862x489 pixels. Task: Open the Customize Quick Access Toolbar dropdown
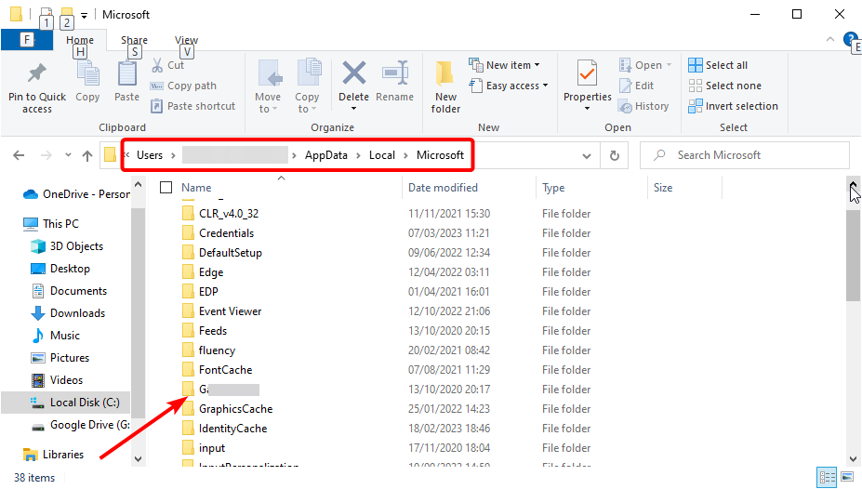pos(84,16)
